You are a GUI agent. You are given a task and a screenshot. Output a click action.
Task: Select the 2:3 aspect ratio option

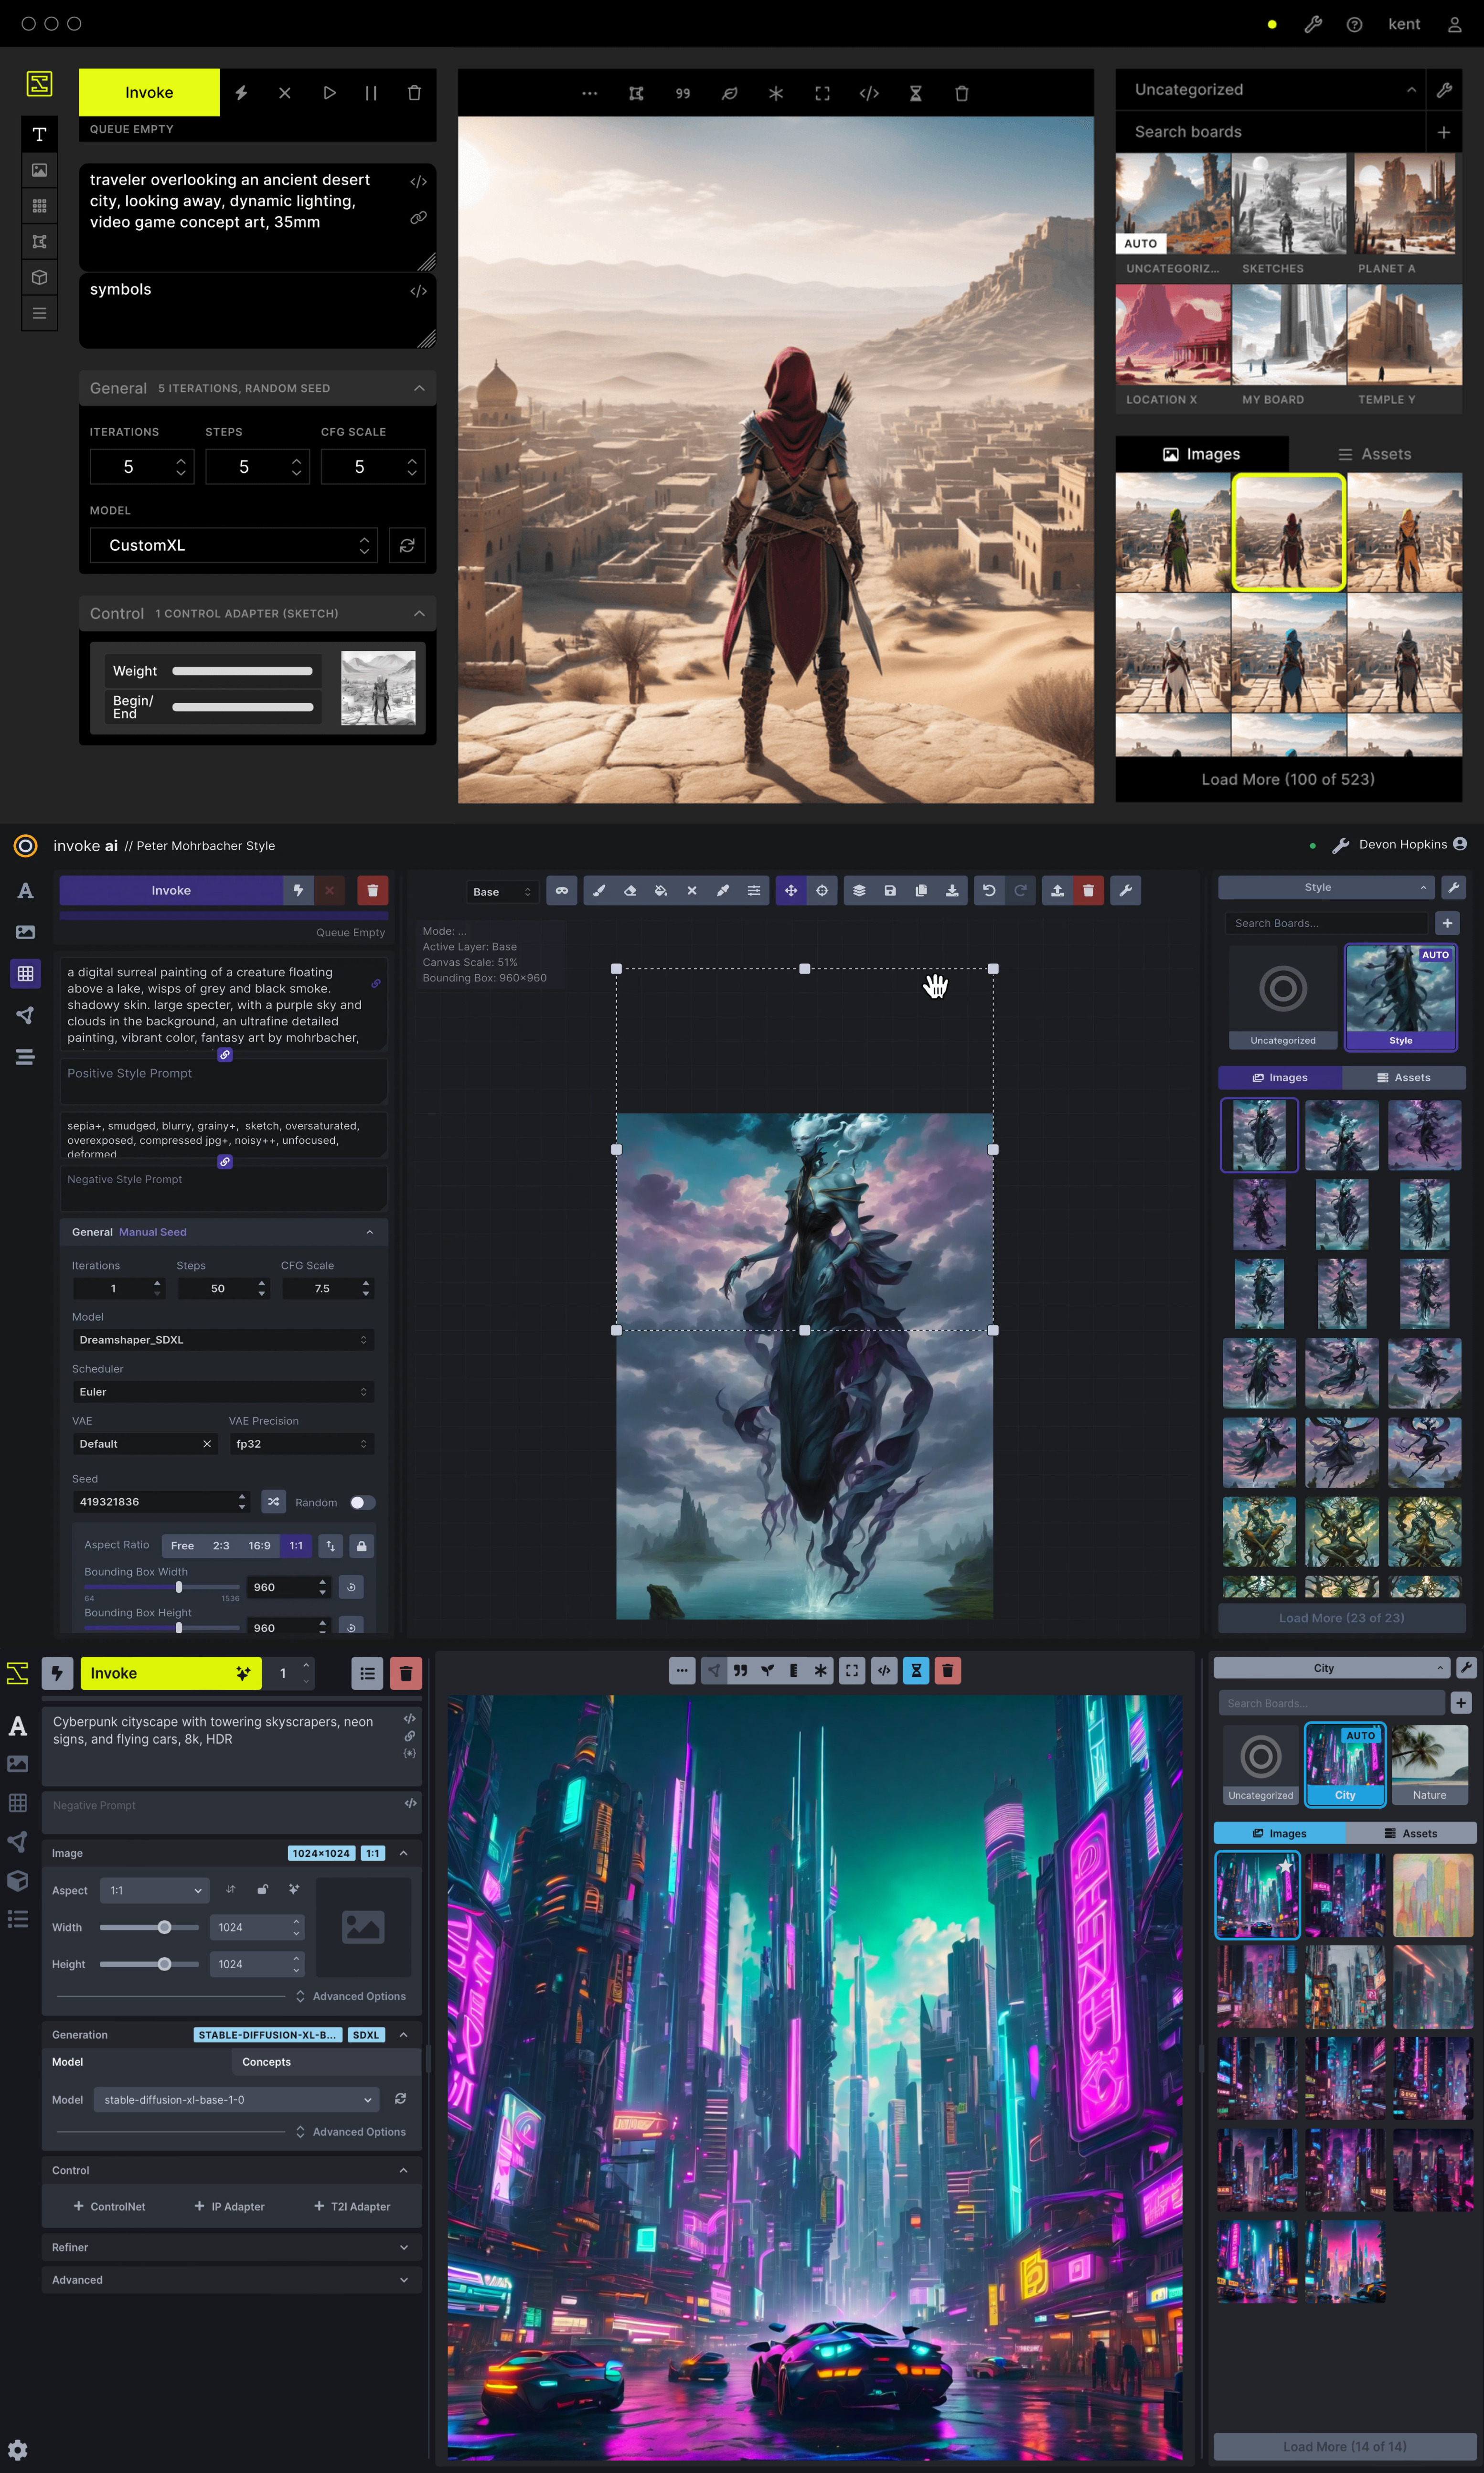(221, 1546)
